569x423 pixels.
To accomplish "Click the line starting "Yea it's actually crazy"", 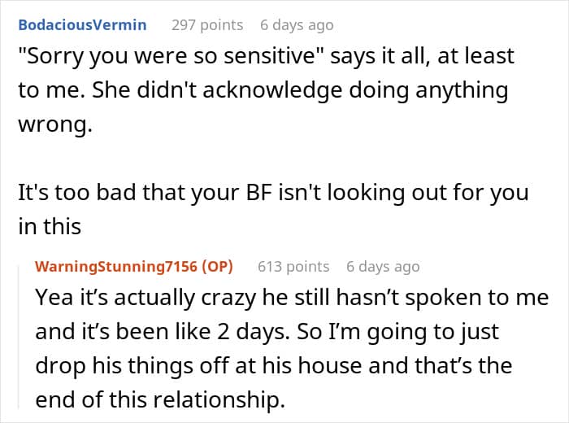I will click(292, 298).
